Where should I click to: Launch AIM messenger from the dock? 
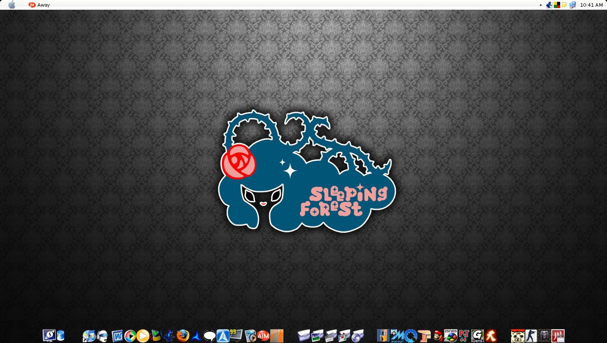(x=263, y=335)
